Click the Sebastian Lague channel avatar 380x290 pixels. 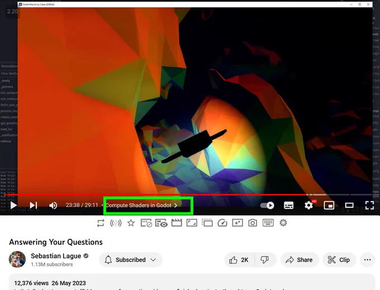pyautogui.click(x=17, y=259)
